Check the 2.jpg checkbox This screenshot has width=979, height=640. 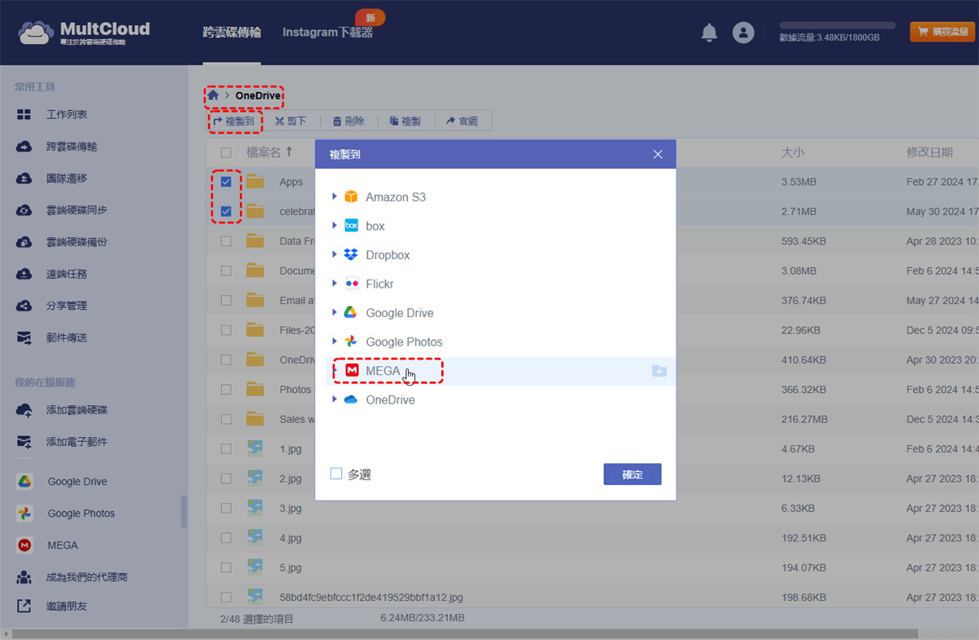[x=226, y=479]
